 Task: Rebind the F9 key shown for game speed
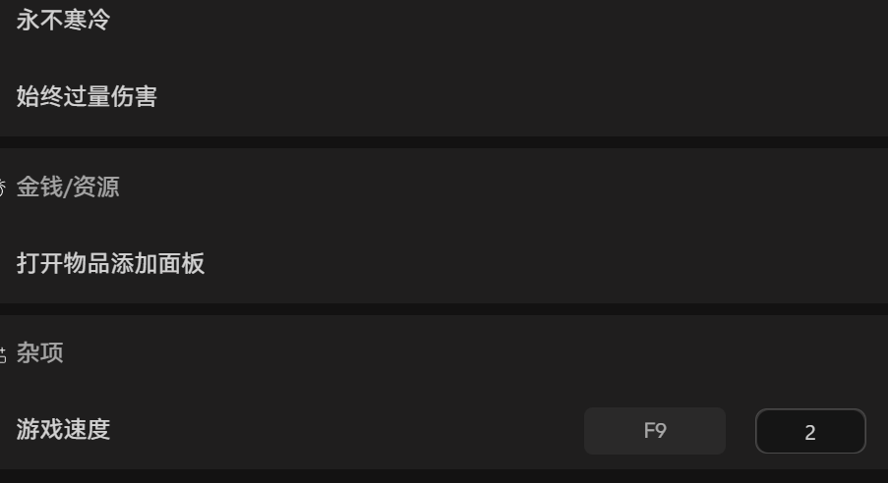pyautogui.click(x=654, y=431)
